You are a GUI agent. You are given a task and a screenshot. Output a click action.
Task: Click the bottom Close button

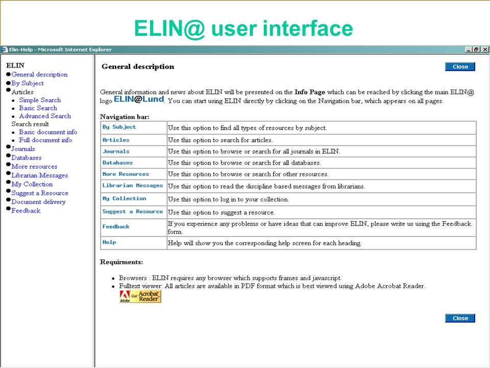point(460,318)
